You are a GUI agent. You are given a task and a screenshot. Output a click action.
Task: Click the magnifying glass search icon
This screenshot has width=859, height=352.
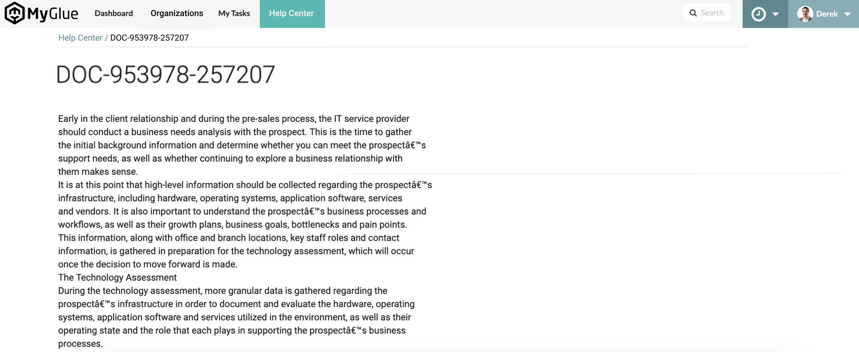tap(693, 13)
